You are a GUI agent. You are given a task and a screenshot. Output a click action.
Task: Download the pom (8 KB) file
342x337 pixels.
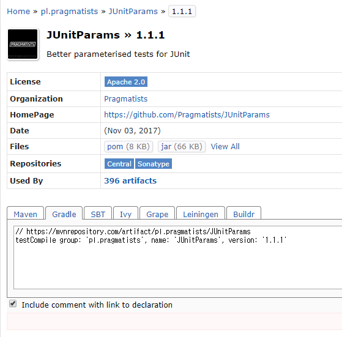coord(128,147)
